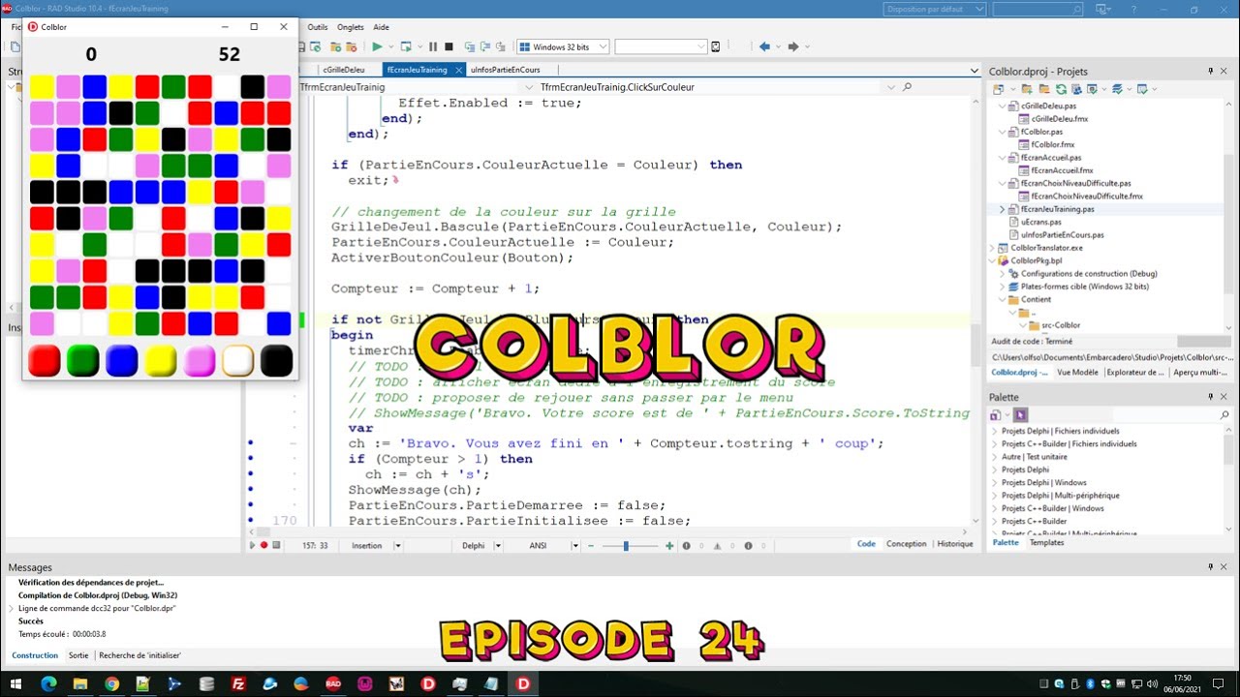Click the white color button in the Colblor game
Image resolution: width=1240 pixels, height=697 pixels.
238,361
